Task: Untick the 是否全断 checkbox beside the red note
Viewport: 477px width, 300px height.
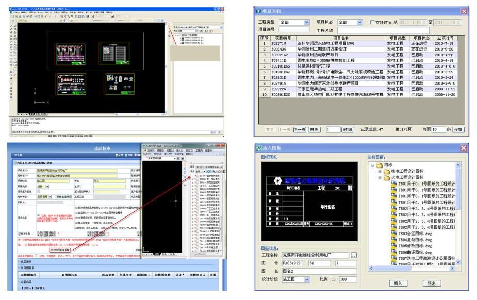Action: (39, 215)
